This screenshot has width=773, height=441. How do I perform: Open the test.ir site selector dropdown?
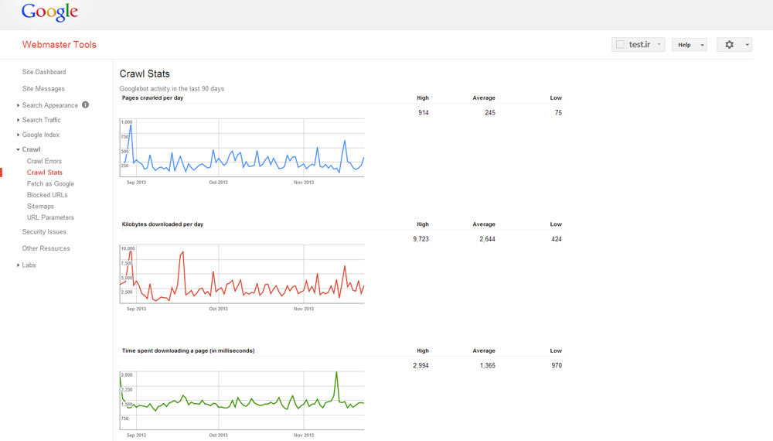tap(638, 44)
